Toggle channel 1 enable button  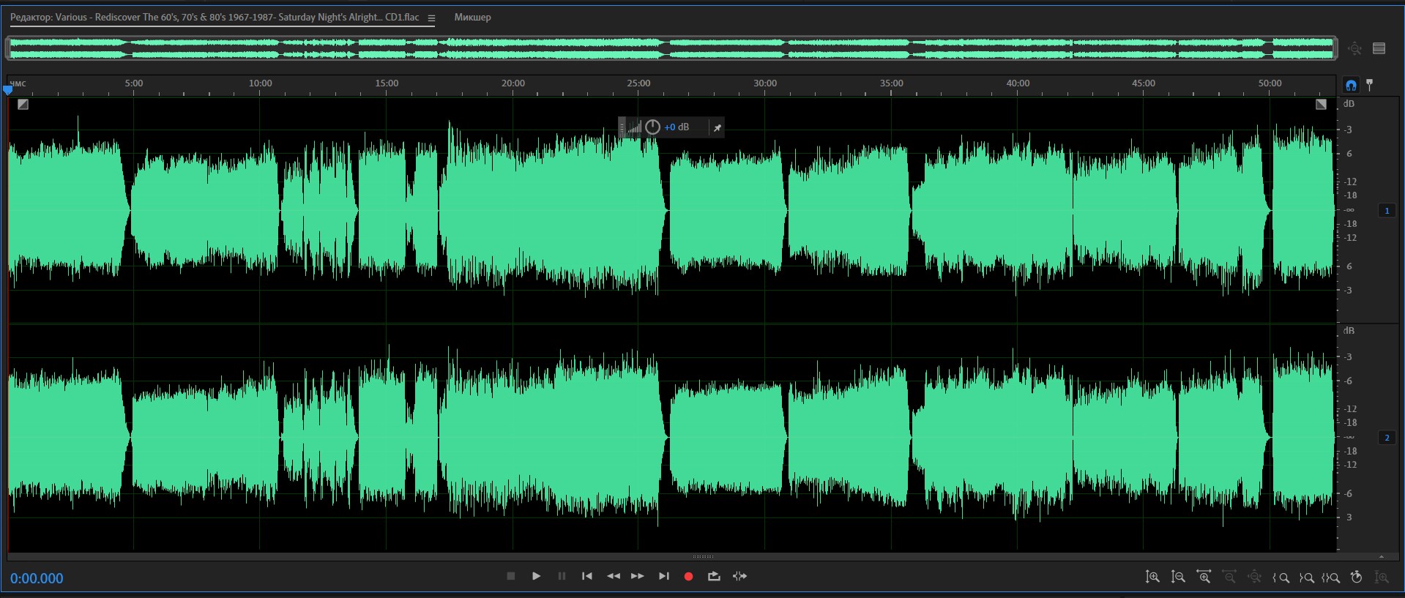(x=1387, y=211)
